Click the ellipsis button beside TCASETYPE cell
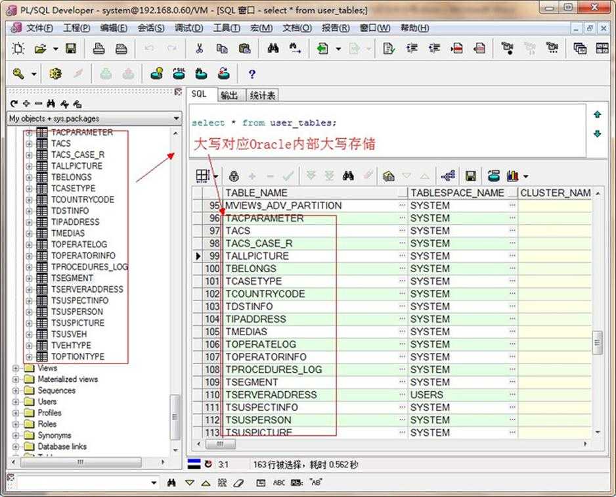 (x=403, y=281)
